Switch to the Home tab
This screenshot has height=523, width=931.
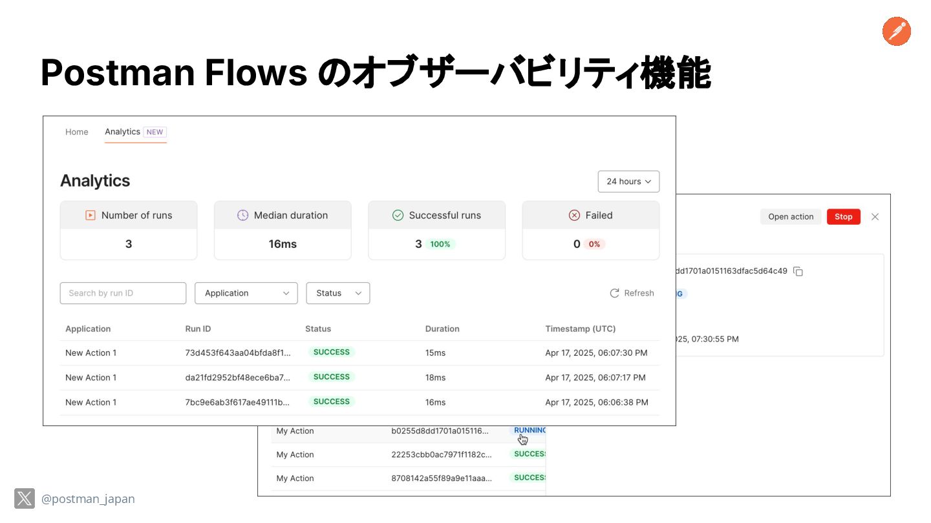pos(77,132)
